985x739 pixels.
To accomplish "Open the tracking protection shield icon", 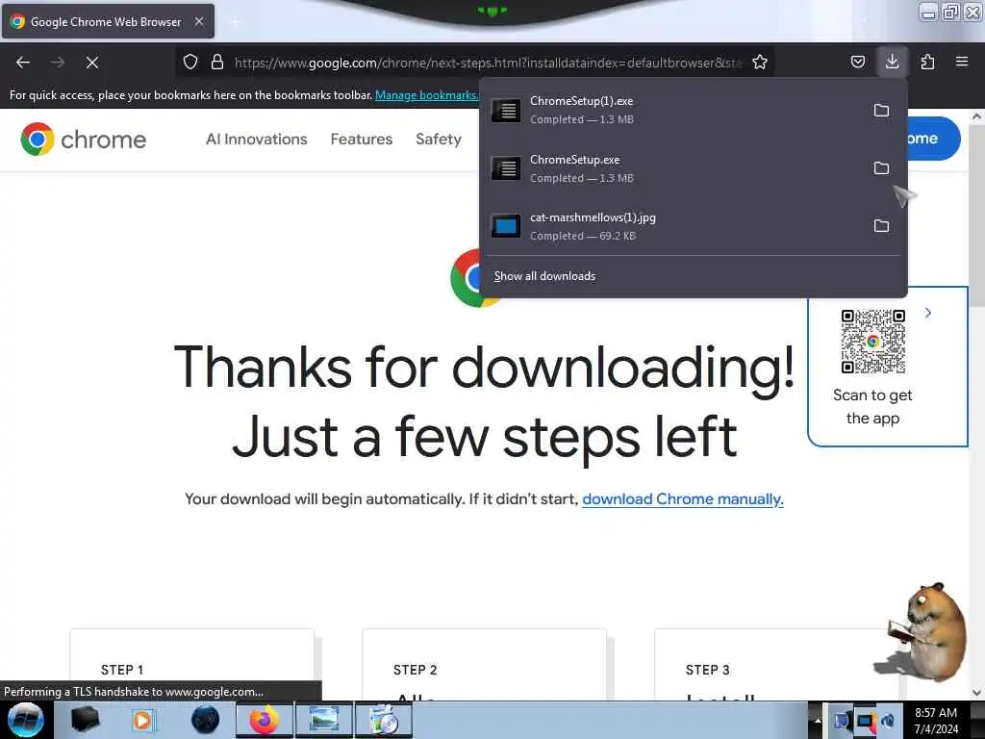I will [x=190, y=63].
